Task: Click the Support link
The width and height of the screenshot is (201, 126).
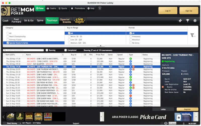Action: (x=76, y=123)
